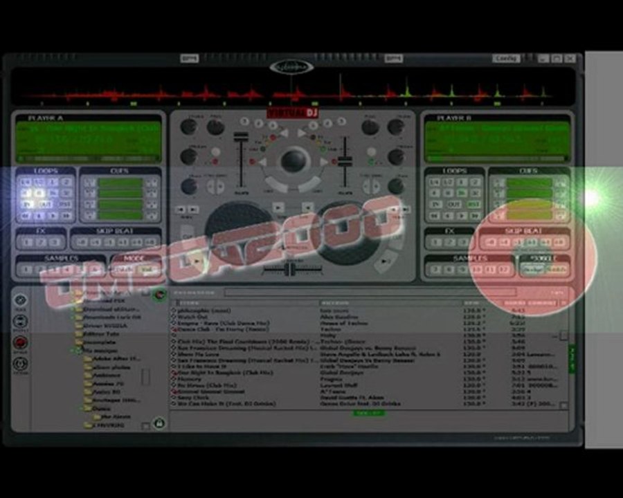This screenshot has width=623, height=498.
Task: Click the top-right mixer knob
Action: pos(396,127)
